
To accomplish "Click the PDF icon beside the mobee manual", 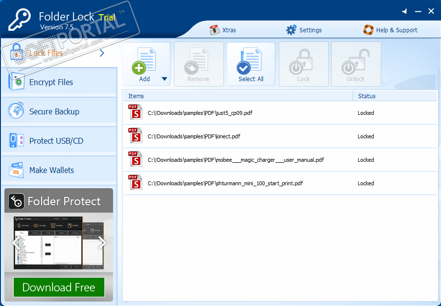I will (x=135, y=159).
